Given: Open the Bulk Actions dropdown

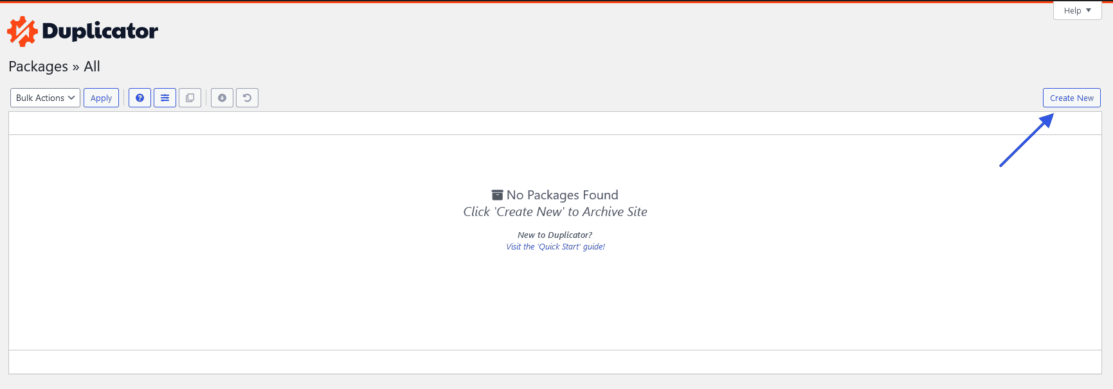Looking at the screenshot, I should click(x=44, y=97).
